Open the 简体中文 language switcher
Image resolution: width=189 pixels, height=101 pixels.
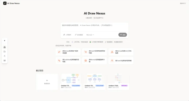coord(183,3)
